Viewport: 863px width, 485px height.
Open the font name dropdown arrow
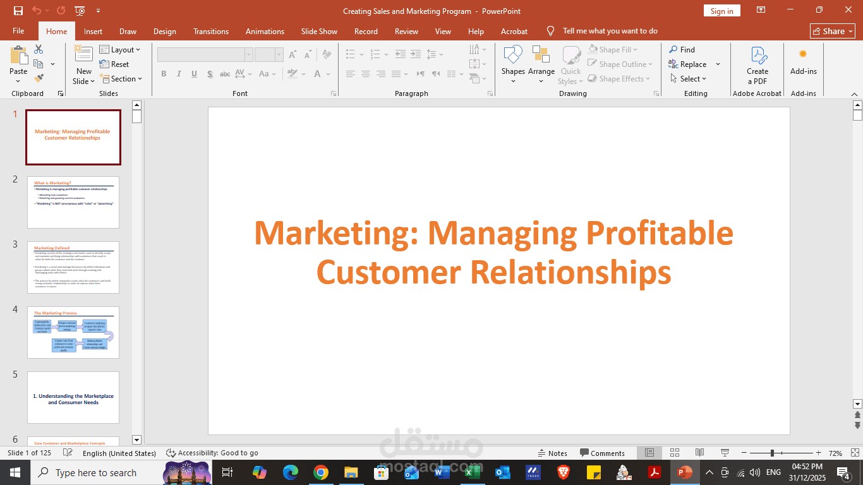point(249,55)
